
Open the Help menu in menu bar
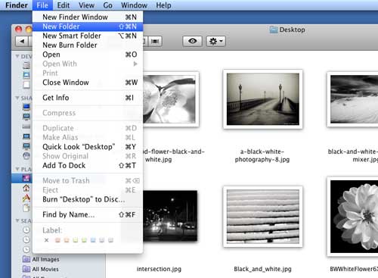pos(163,5)
